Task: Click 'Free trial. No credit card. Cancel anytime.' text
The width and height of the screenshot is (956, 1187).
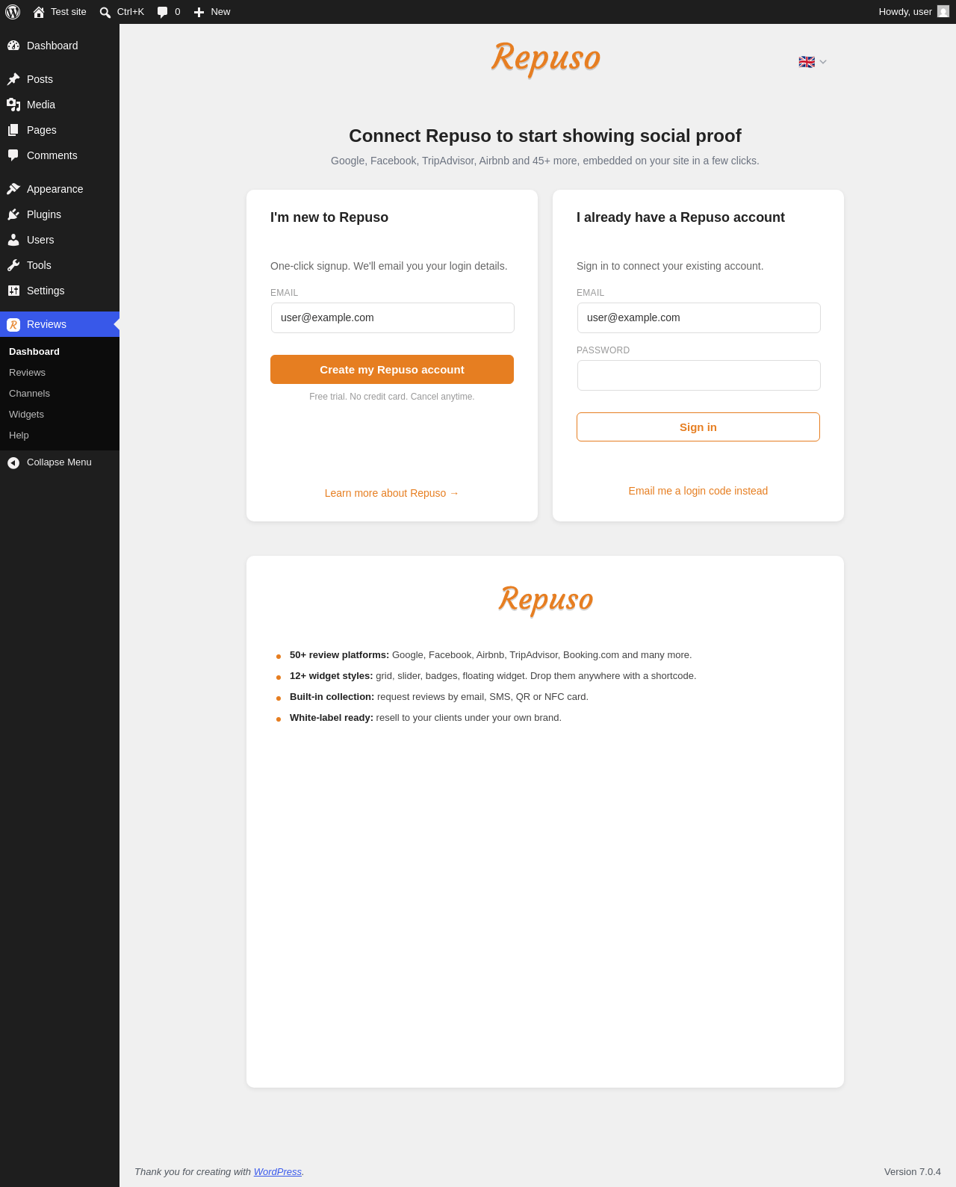Action: point(392,397)
